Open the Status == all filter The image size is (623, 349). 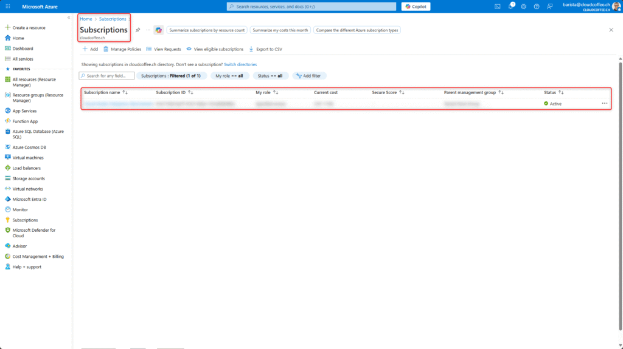(270, 76)
